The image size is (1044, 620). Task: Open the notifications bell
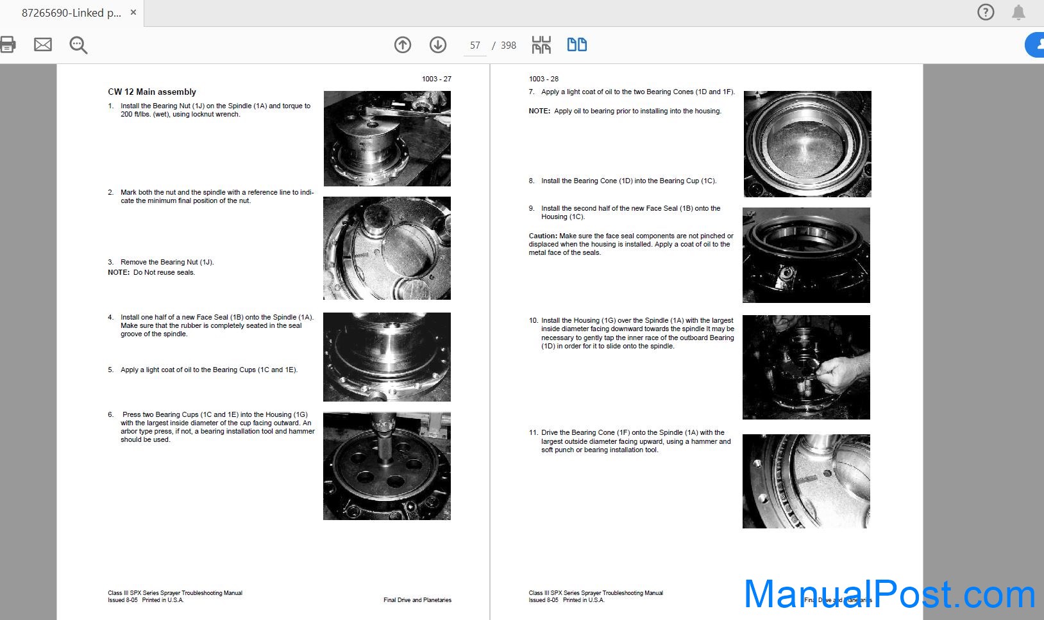[1018, 12]
